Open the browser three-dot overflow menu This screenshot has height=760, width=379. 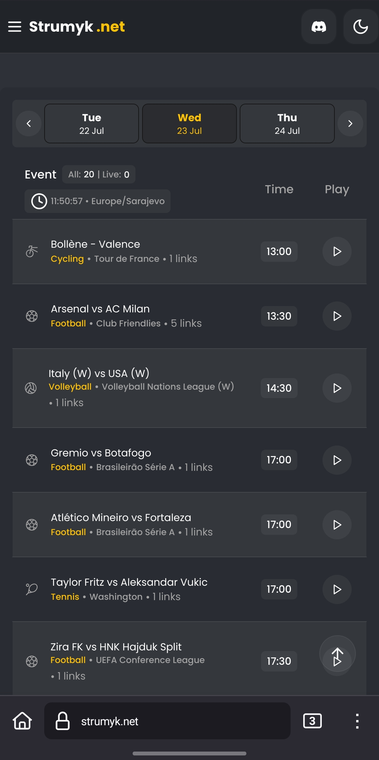tap(357, 721)
